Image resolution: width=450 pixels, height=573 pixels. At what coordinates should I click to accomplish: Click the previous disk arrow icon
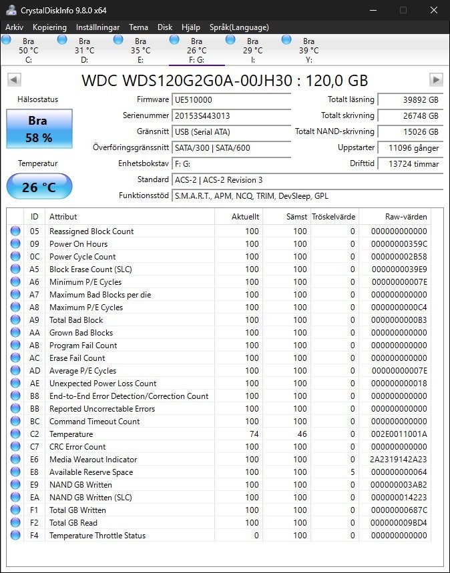(x=14, y=79)
